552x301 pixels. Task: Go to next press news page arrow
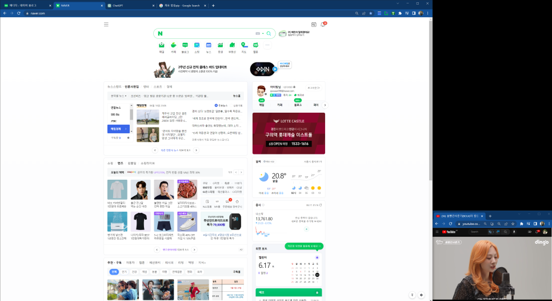[197, 150]
